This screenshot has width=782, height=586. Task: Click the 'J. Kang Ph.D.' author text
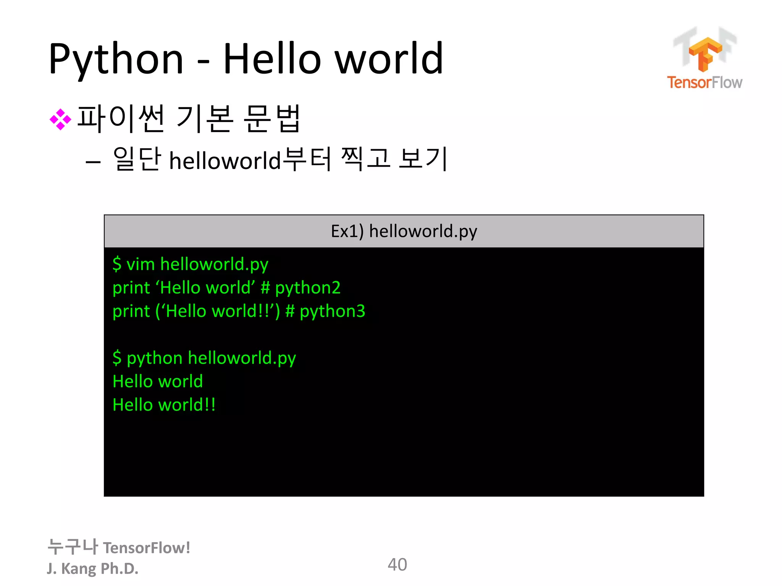(92, 568)
